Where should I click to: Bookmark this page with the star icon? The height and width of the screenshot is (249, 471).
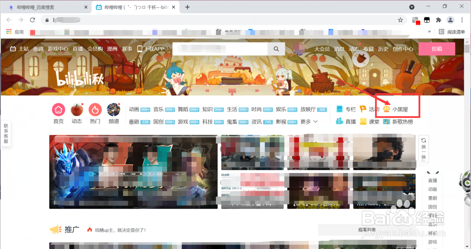pos(400,20)
